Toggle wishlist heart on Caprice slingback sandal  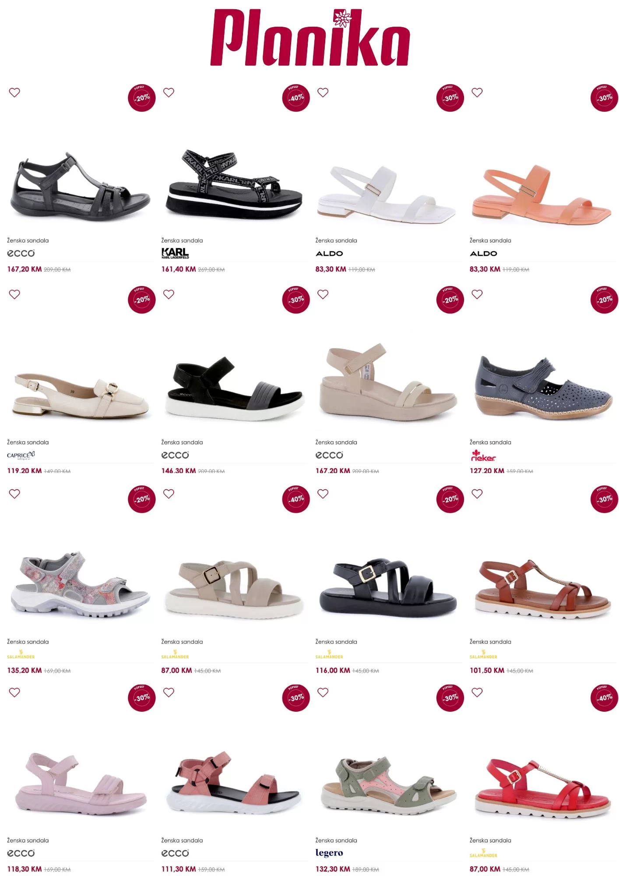point(14,294)
